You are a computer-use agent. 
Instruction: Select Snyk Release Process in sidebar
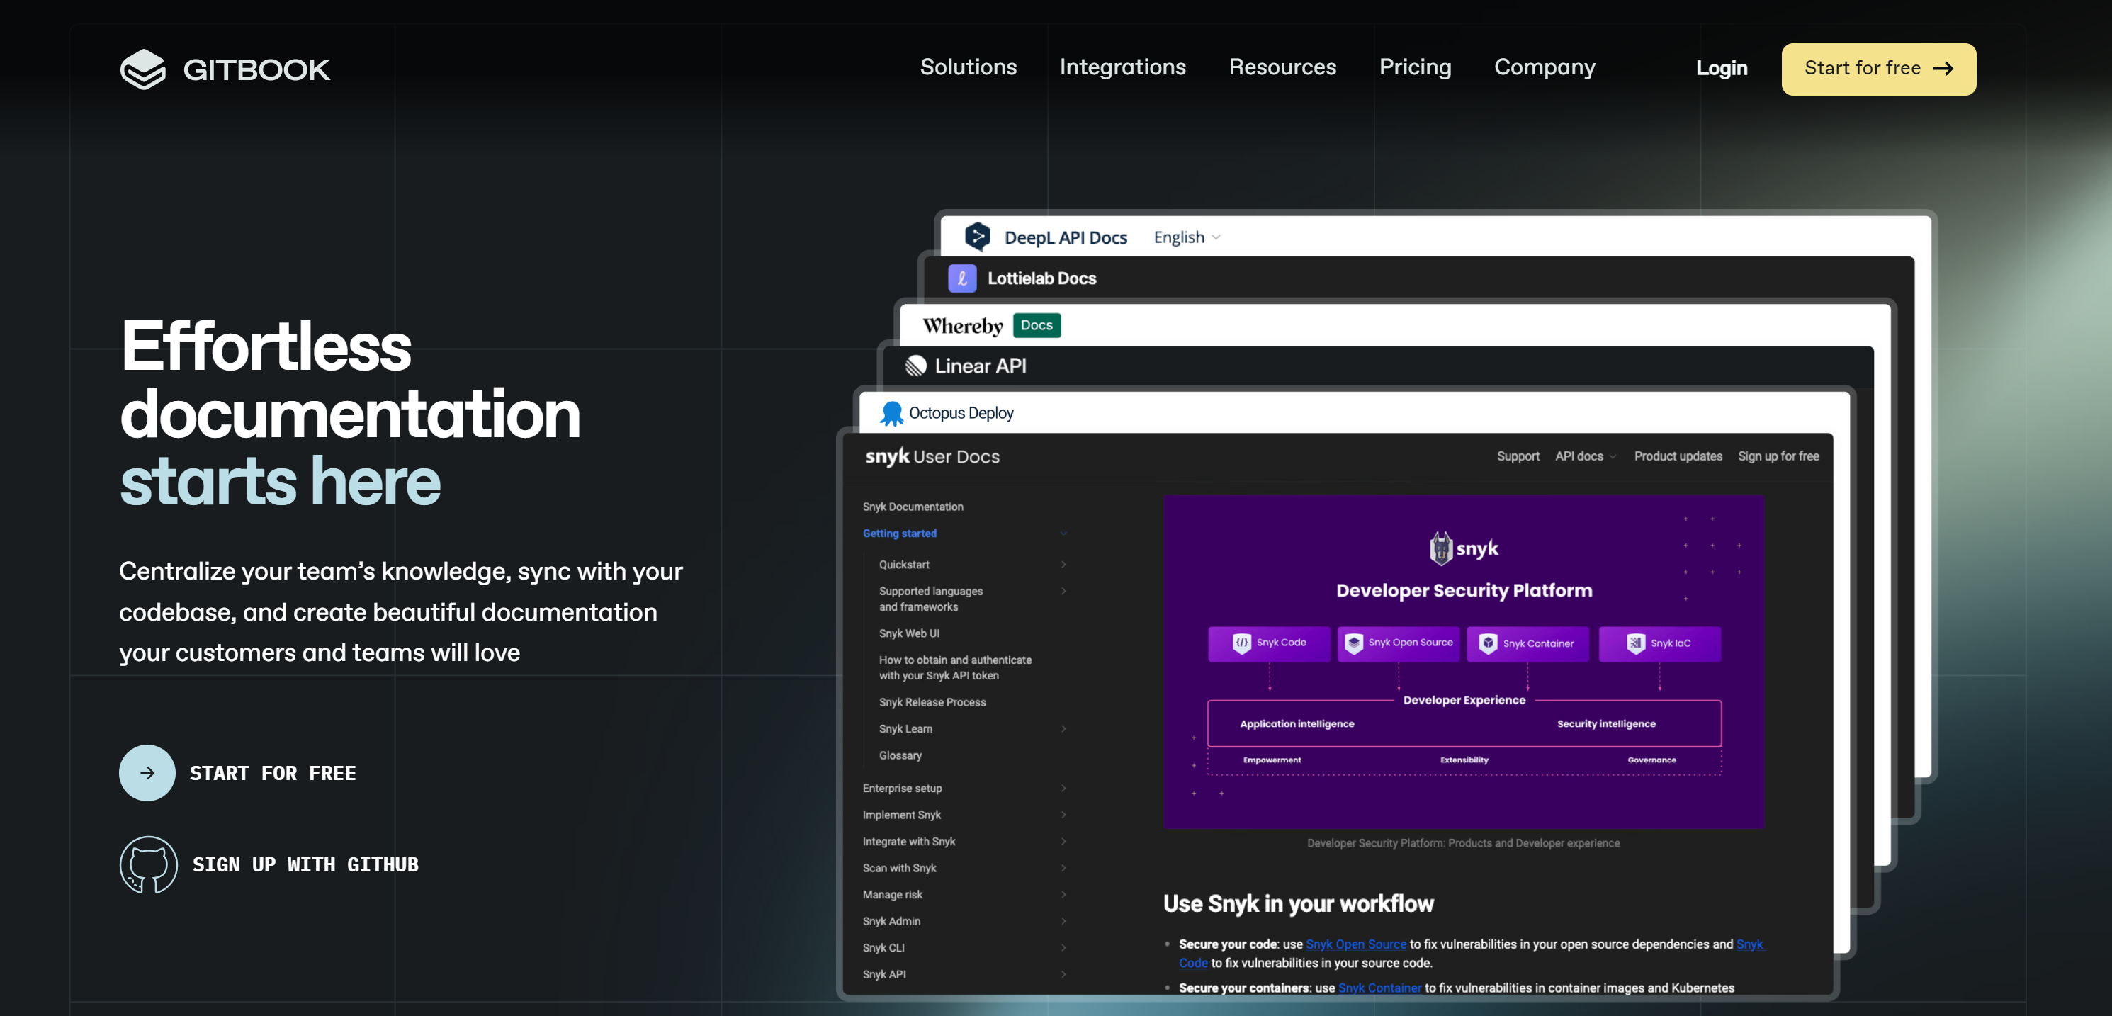[x=932, y=702]
